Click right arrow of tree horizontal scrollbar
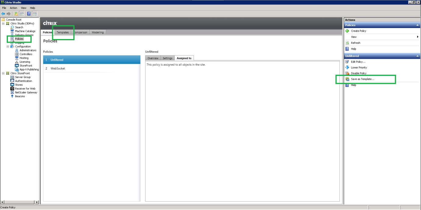The image size is (421, 210). (x=37, y=202)
